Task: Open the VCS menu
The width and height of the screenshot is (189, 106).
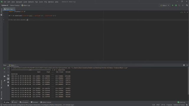Action: pyautogui.click(x=45, y=2)
